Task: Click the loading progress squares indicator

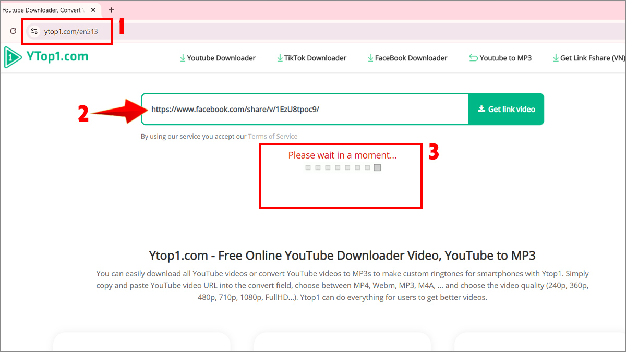Action: click(x=342, y=167)
